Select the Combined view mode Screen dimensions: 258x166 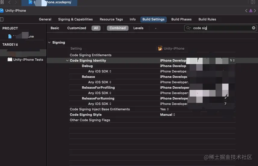[x=117, y=28]
